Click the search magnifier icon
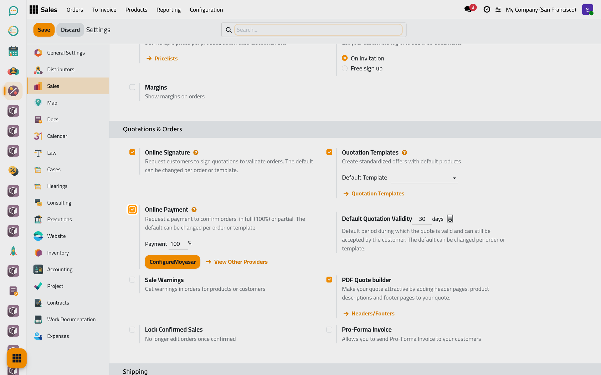Image resolution: width=601 pixels, height=375 pixels. [229, 30]
